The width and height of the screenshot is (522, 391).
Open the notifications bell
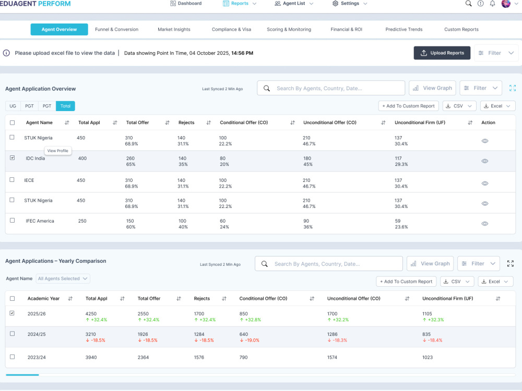(x=492, y=4)
